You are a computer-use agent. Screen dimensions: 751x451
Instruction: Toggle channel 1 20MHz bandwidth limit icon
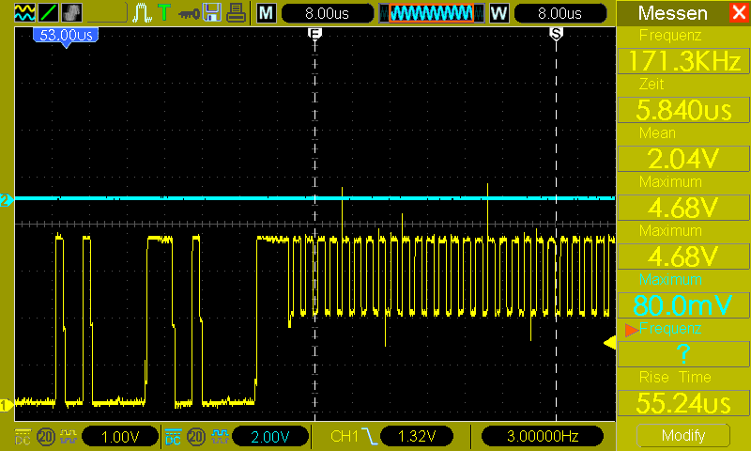[45, 437]
